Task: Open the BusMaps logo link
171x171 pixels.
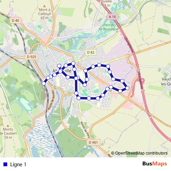Action: click(155, 164)
